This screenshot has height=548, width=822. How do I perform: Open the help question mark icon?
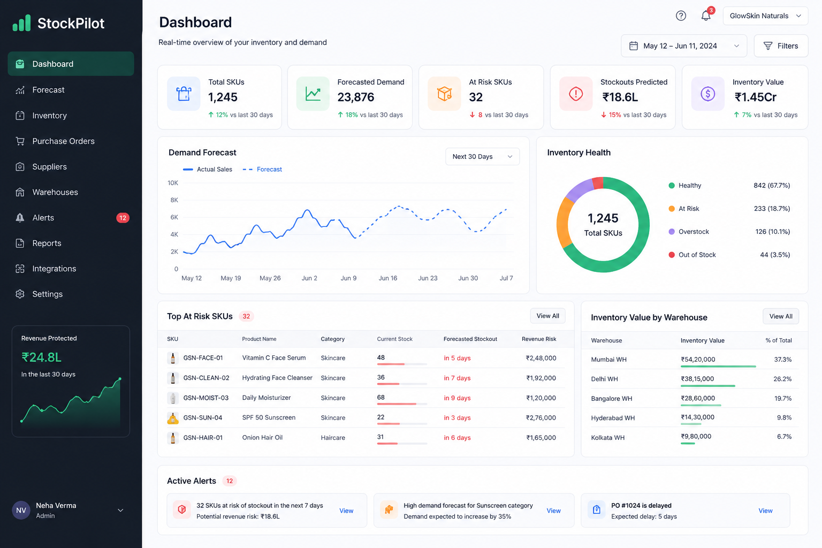pyautogui.click(x=681, y=16)
